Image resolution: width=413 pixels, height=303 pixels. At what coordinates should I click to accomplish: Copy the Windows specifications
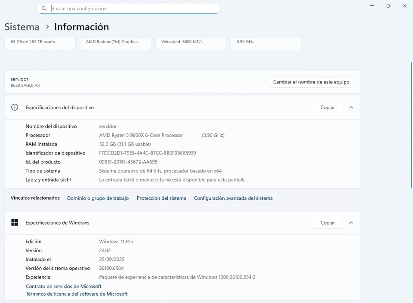(x=327, y=223)
